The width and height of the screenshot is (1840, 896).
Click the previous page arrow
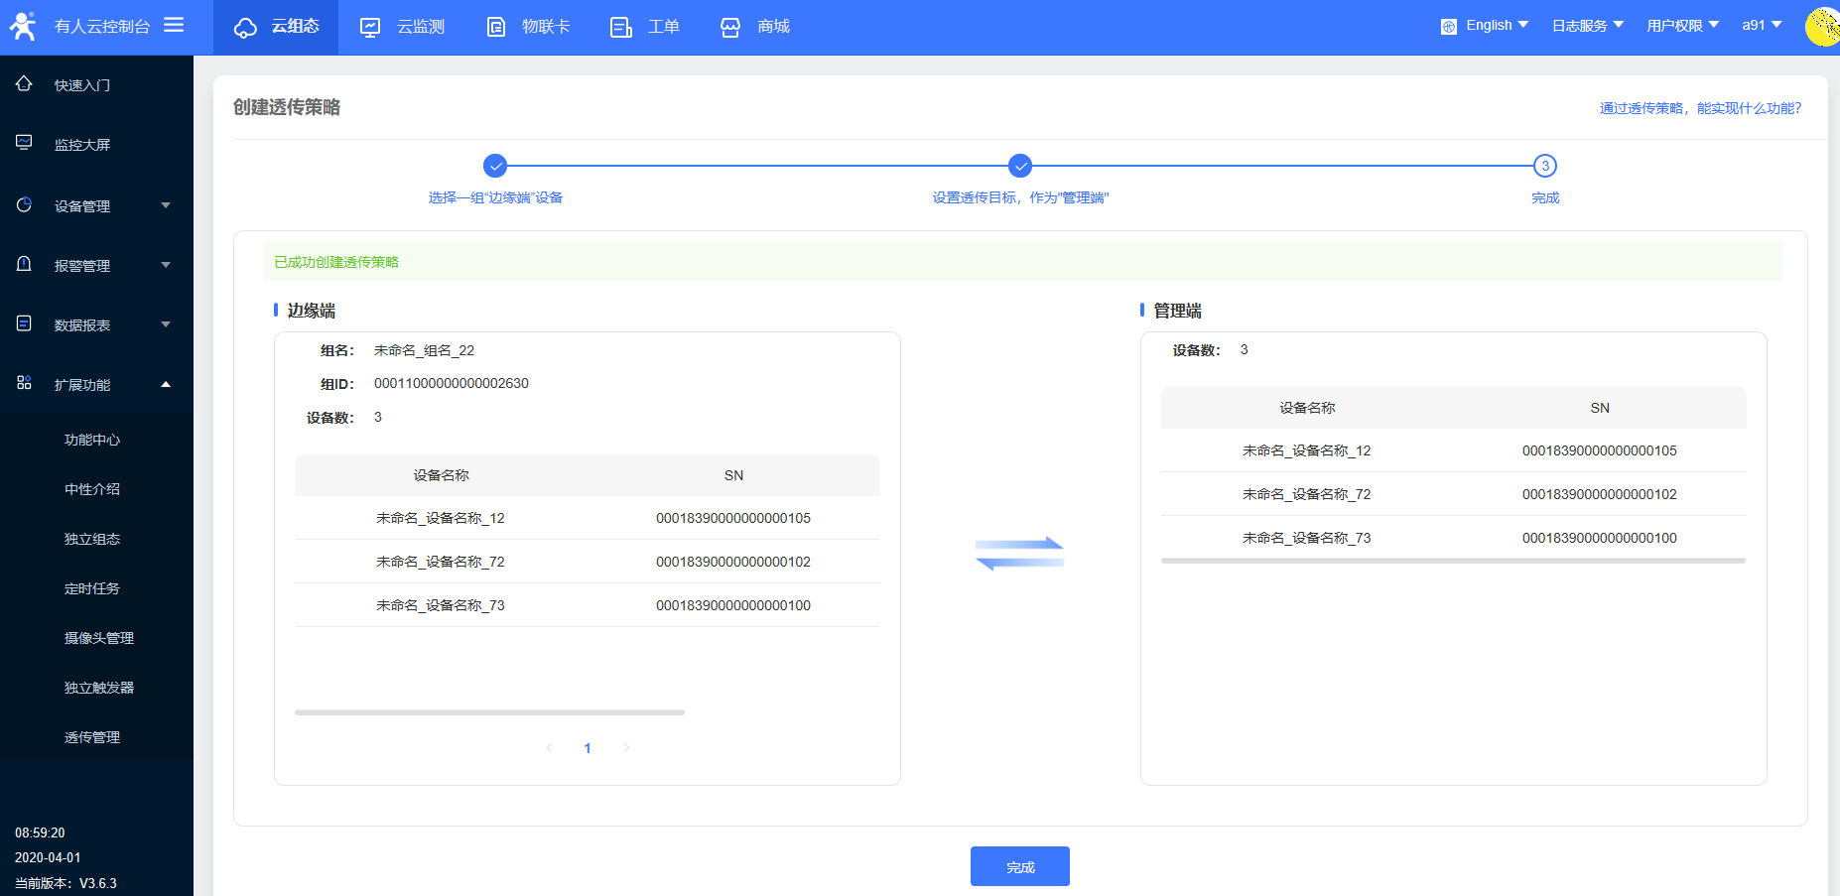(549, 747)
